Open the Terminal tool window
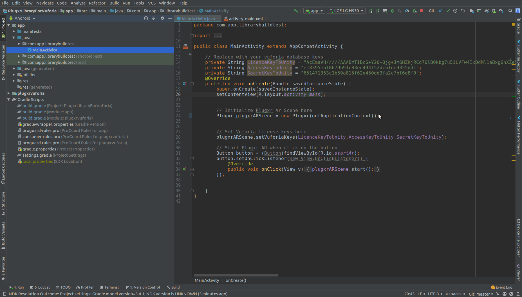The width and height of the screenshot is (522, 297). pyautogui.click(x=109, y=287)
